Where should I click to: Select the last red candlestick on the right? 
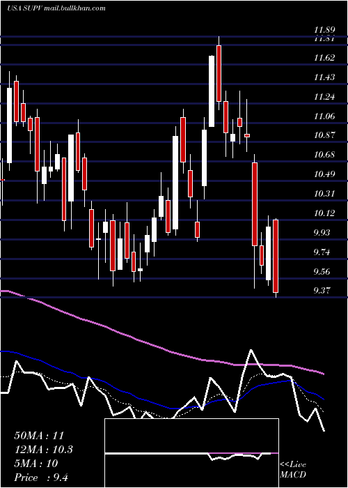coord(276,256)
